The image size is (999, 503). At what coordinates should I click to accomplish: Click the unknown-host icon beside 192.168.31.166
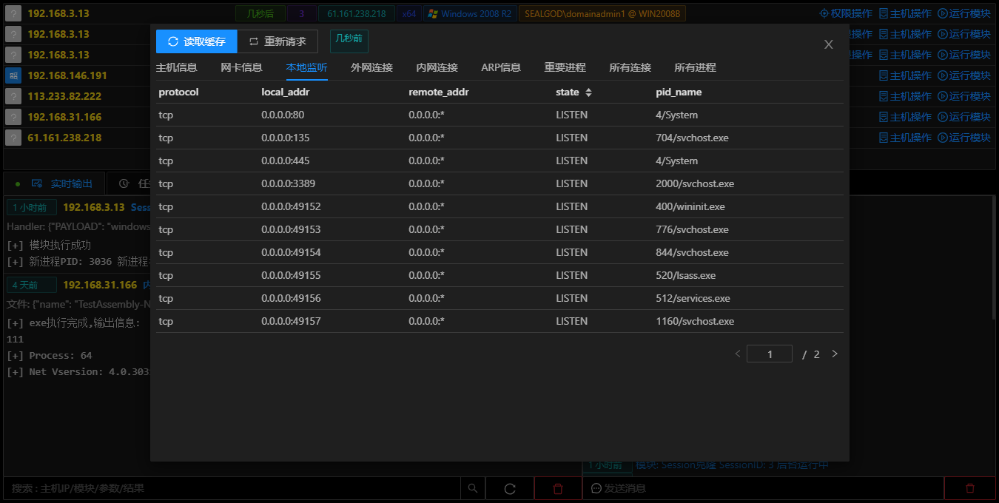point(13,117)
